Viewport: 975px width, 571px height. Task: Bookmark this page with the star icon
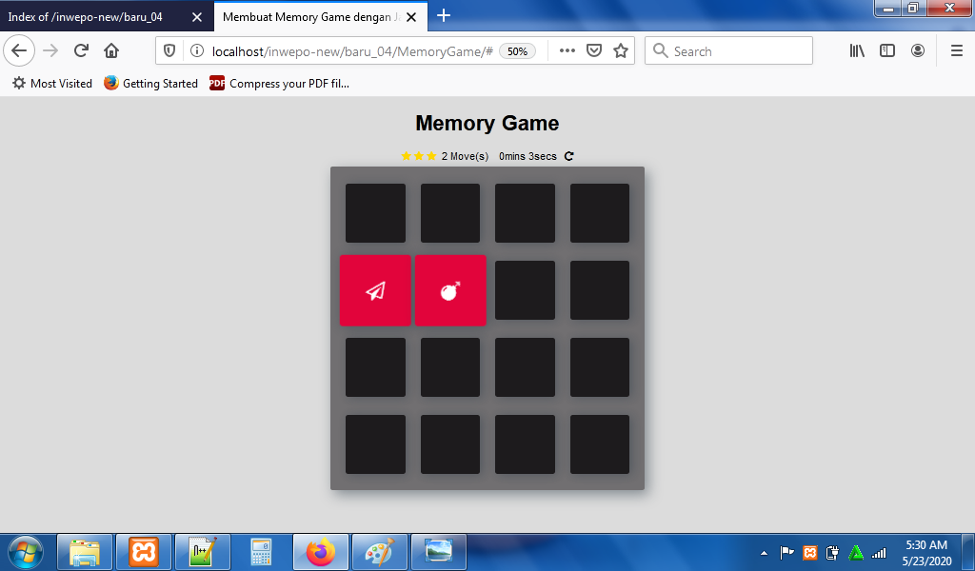pyautogui.click(x=621, y=51)
